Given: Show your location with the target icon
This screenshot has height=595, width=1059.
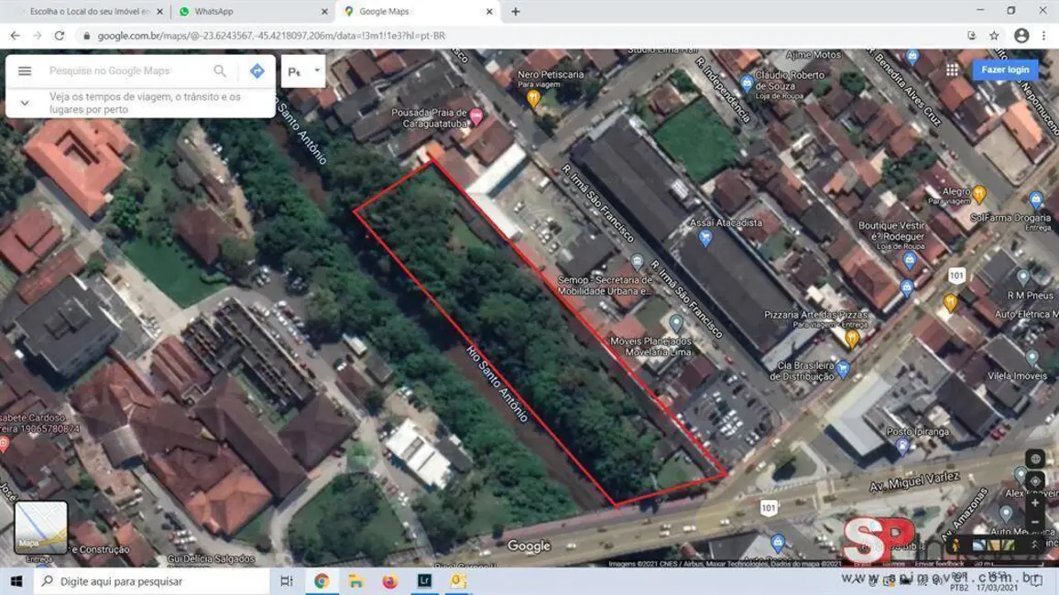Looking at the screenshot, I should coord(1034,480).
